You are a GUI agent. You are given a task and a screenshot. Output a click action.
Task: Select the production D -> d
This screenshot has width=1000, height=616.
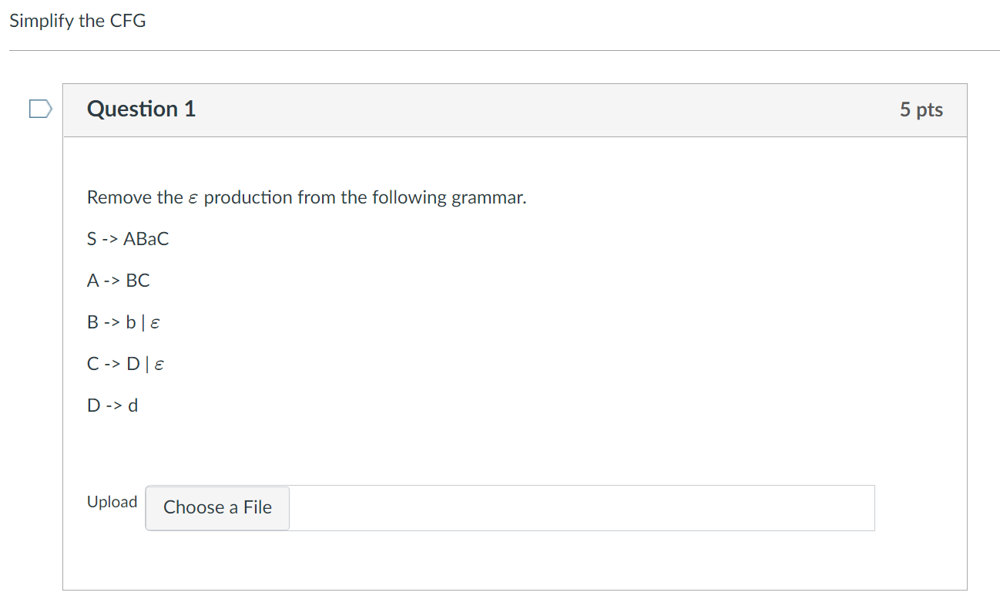coord(112,405)
